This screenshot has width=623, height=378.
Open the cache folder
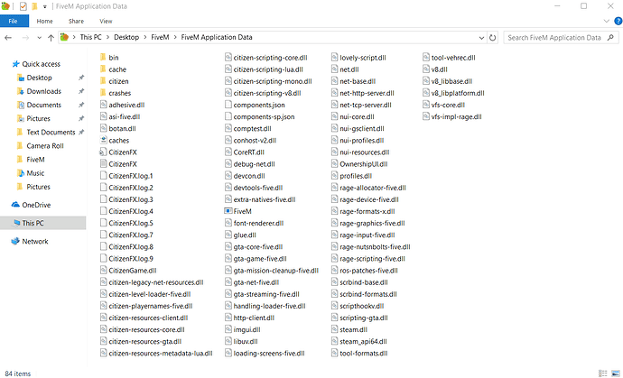tap(113, 69)
